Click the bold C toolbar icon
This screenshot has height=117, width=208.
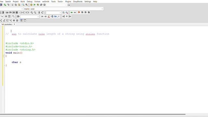(43, 12)
